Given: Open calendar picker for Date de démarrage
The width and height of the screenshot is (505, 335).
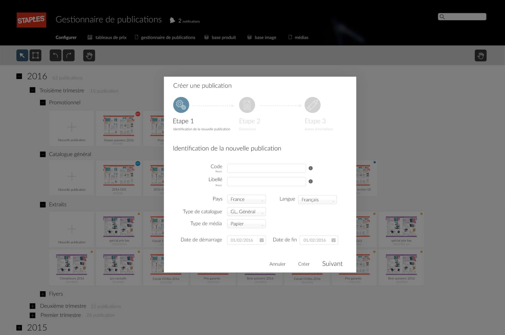Looking at the screenshot, I should coord(262,240).
